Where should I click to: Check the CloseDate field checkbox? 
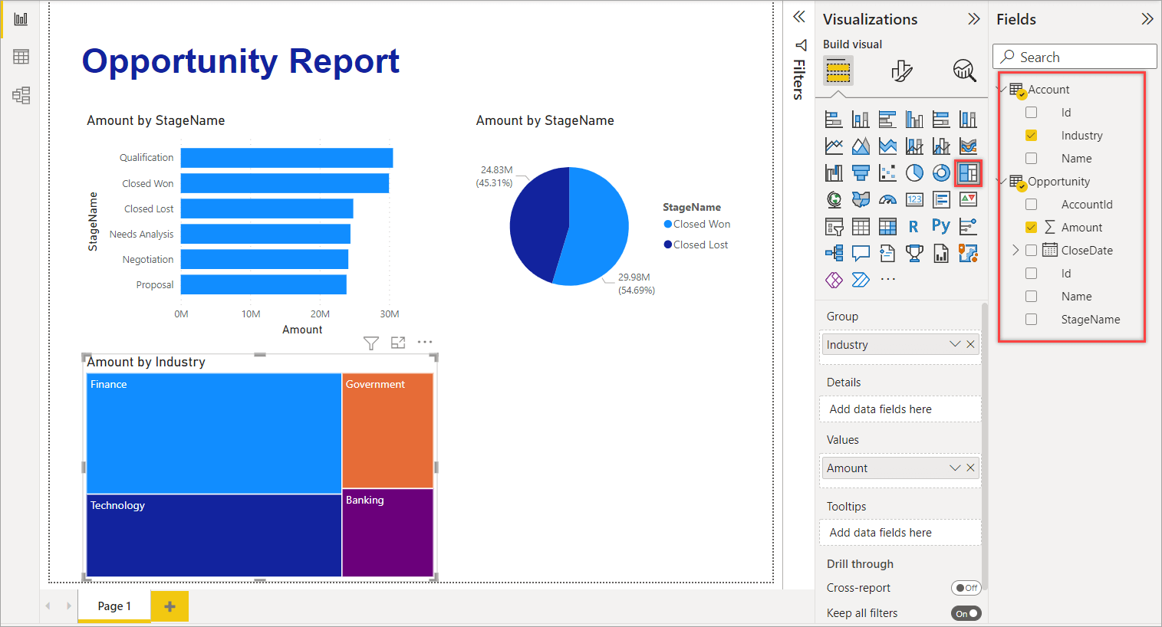pos(1031,251)
